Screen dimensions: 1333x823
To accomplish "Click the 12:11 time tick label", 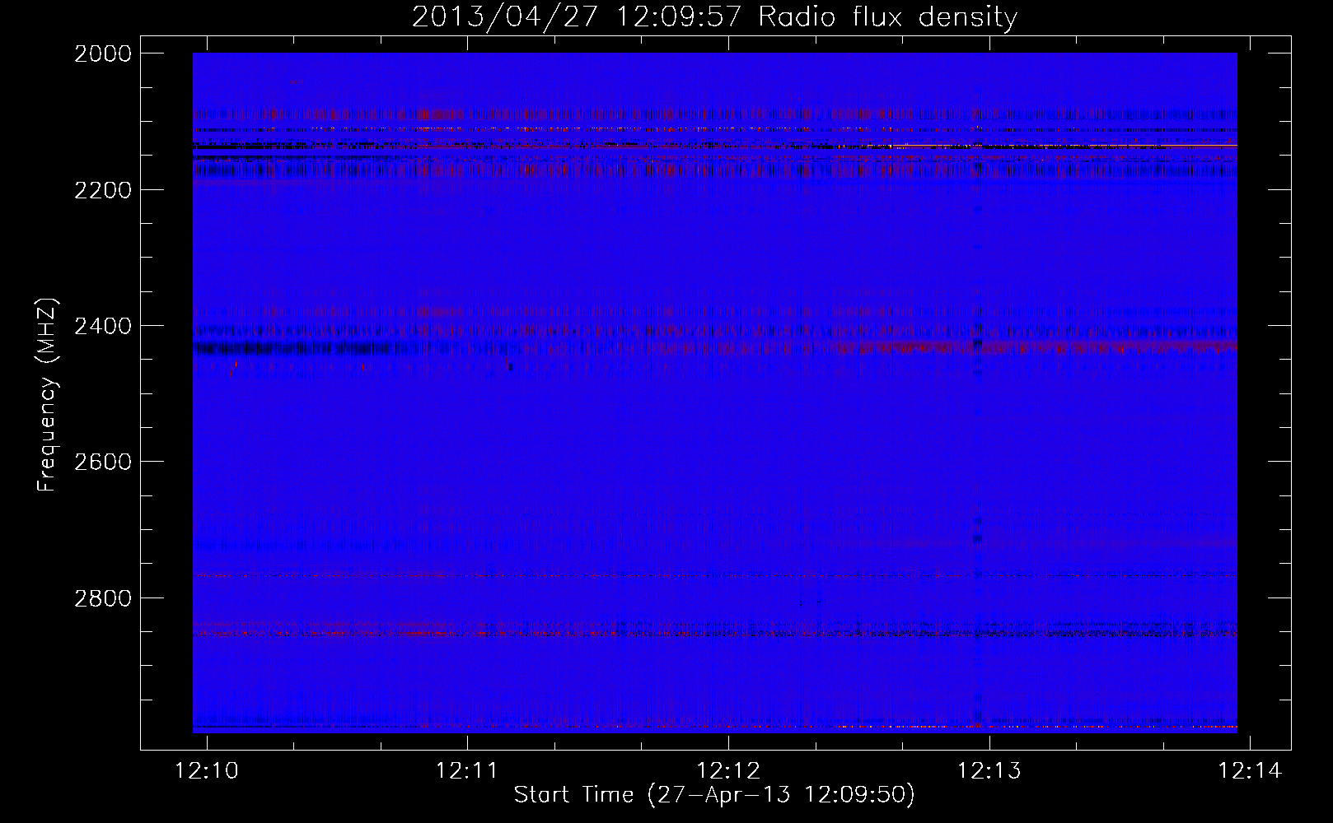I will pyautogui.click(x=467, y=770).
